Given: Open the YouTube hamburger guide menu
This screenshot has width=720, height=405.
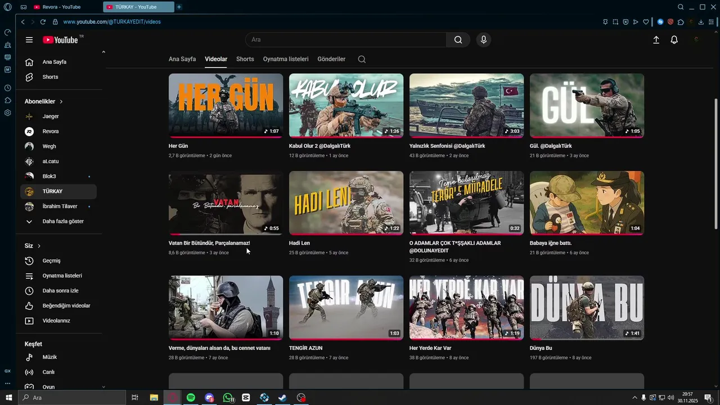Looking at the screenshot, I should click(29, 40).
